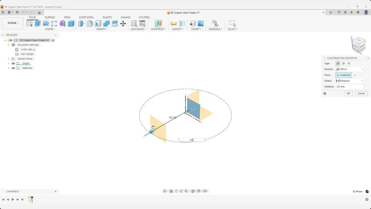Image resolution: width=371 pixels, height=209 pixels.
Task: Expand the CONSTRUCT menu dropdown
Action: click(158, 29)
